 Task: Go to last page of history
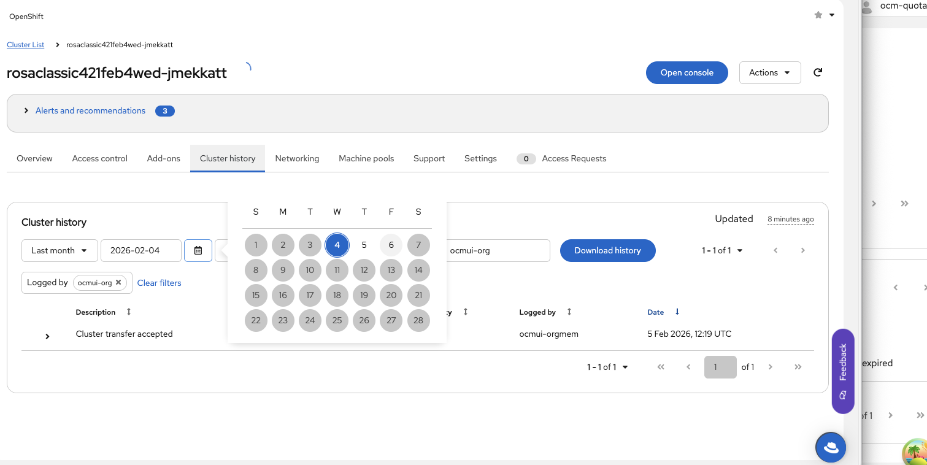tap(798, 367)
